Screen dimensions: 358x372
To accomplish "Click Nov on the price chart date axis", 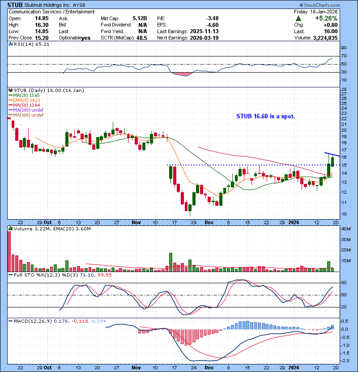I will click(136, 223).
